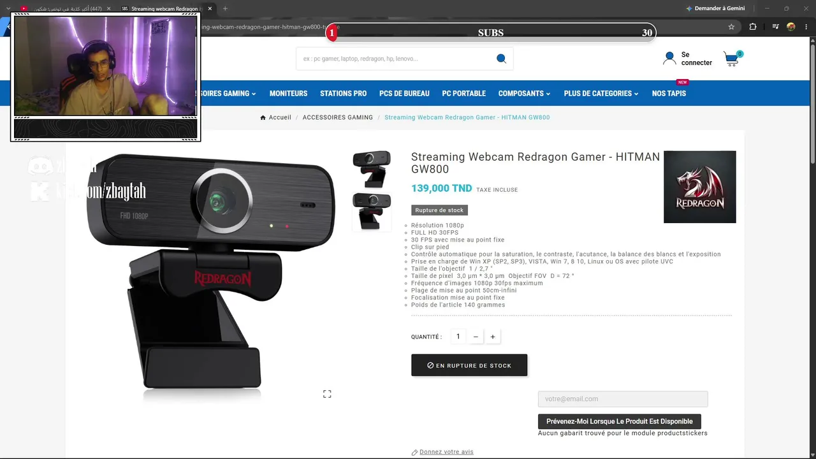Click the Redragon brand logo

point(700,187)
